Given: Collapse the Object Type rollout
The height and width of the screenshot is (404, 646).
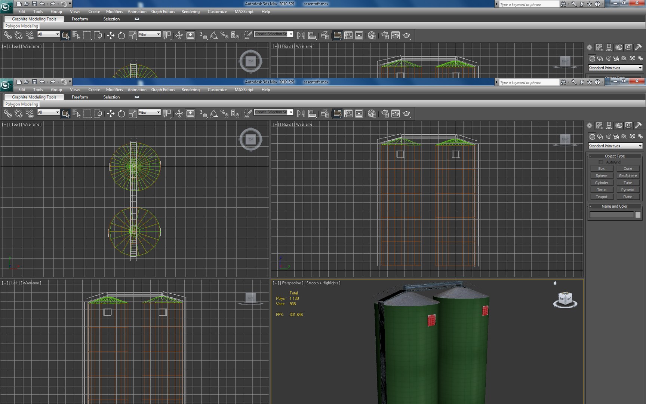Looking at the screenshot, I should tap(615, 156).
